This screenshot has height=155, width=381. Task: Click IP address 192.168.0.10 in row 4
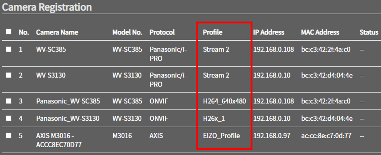tap(272, 118)
